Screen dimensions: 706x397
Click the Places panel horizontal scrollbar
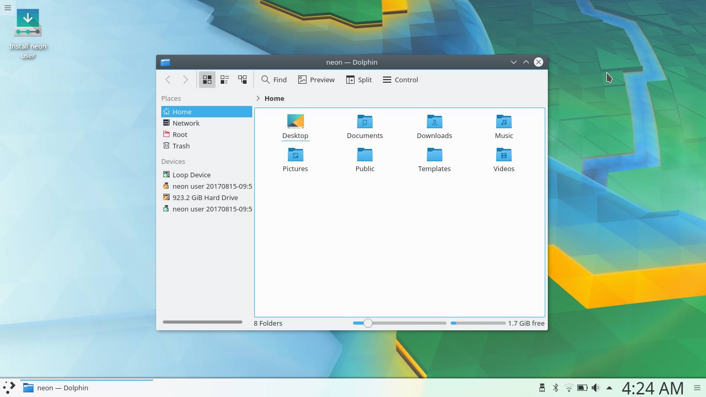pyautogui.click(x=203, y=322)
